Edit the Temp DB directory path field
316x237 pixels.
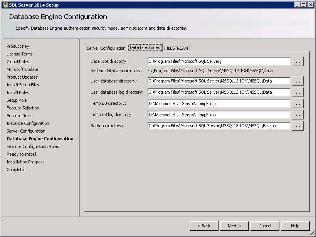point(219,104)
